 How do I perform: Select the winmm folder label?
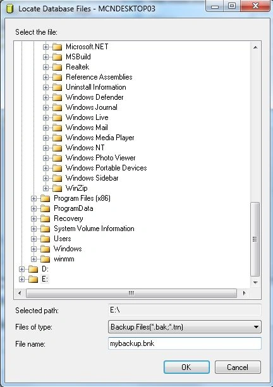64,259
